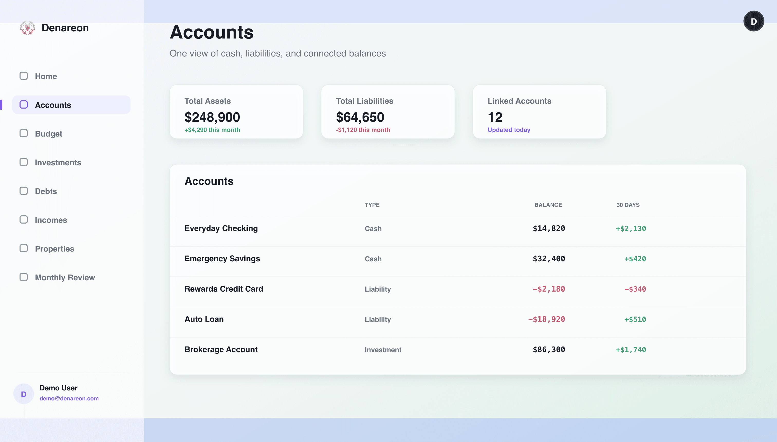777x442 pixels.
Task: Click the Demo User avatar circle
Action: tap(24, 394)
